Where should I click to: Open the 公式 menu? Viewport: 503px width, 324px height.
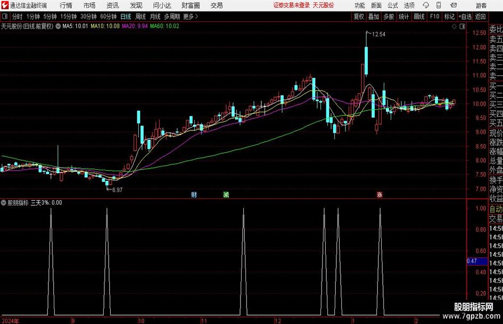(x=393, y=5)
